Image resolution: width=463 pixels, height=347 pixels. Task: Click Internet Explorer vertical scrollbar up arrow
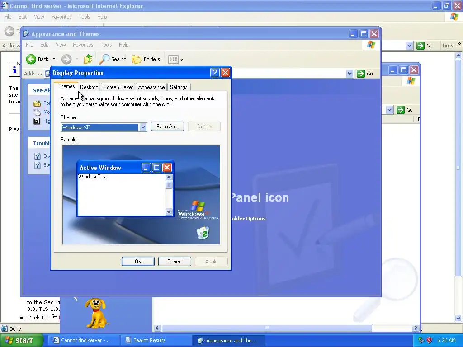(x=458, y=55)
